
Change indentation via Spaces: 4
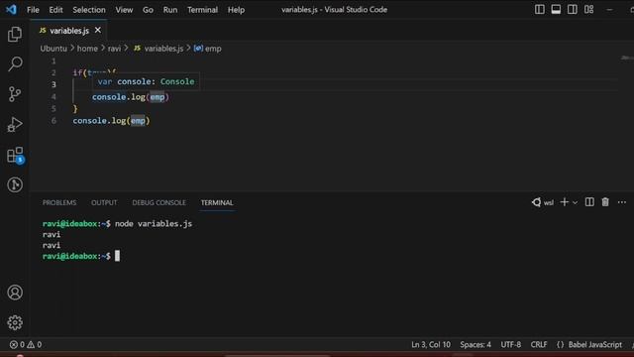[475, 344]
